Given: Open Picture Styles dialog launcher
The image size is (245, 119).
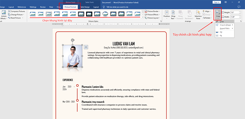Looking at the screenshot, I should (x=161, y=21).
